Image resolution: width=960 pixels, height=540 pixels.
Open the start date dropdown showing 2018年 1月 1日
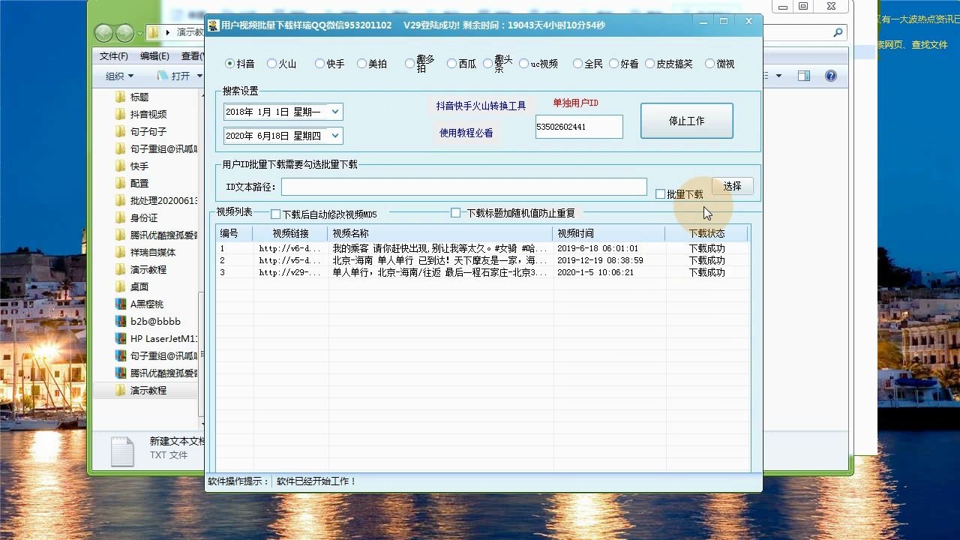(x=335, y=112)
